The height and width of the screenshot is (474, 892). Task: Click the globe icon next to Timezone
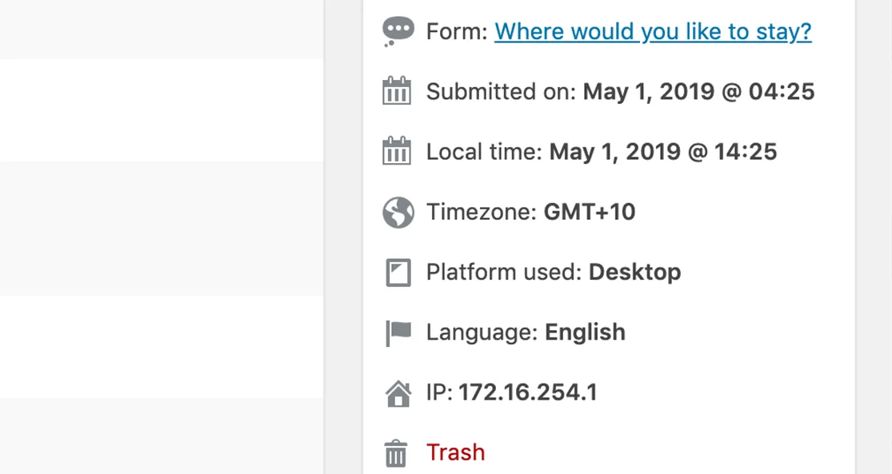click(398, 212)
